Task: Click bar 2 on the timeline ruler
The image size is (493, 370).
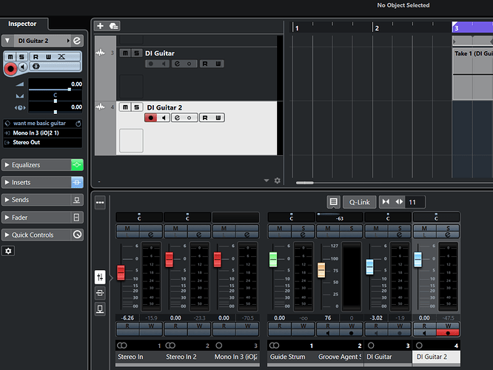Action: [376, 27]
